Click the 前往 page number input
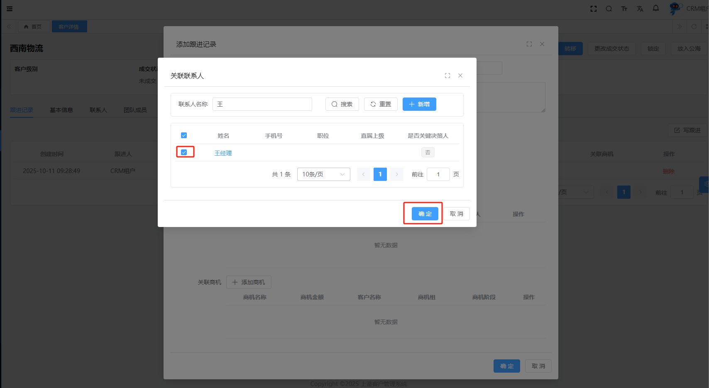Image resolution: width=709 pixels, height=388 pixels. click(x=438, y=174)
